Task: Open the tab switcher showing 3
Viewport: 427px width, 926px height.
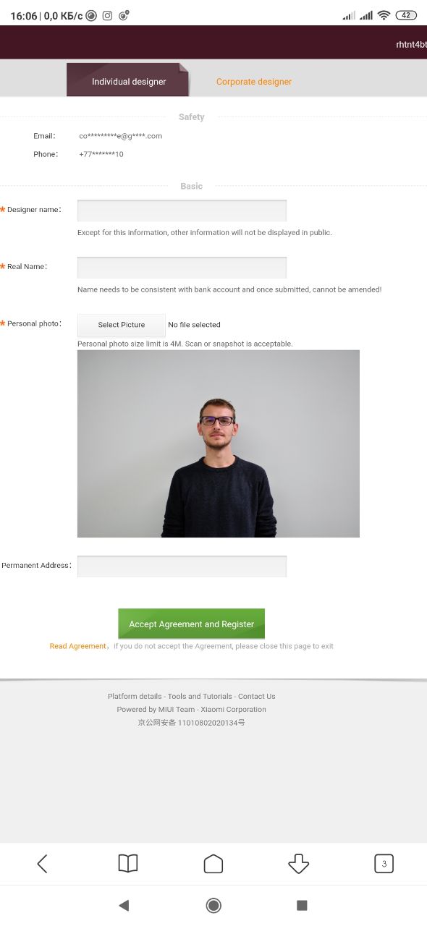Action: coord(384,863)
